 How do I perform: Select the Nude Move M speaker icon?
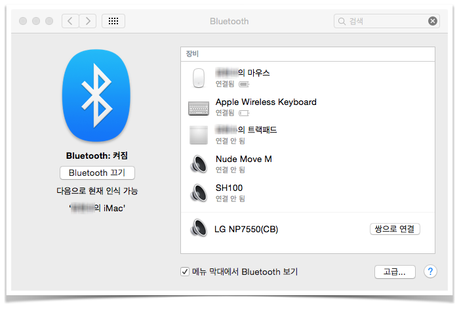click(199, 164)
